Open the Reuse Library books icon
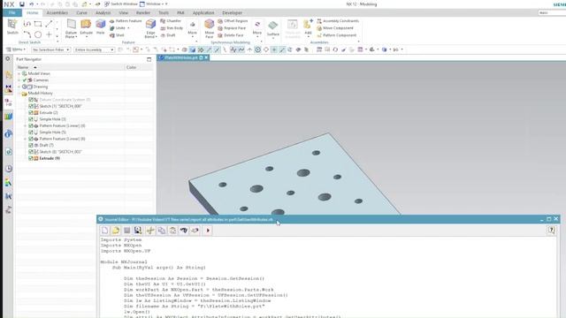 pyautogui.click(x=8, y=117)
